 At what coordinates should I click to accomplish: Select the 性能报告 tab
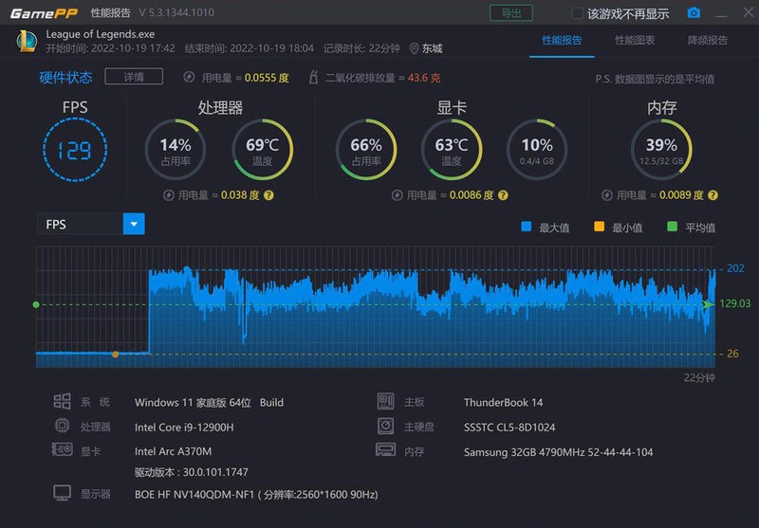[562, 41]
